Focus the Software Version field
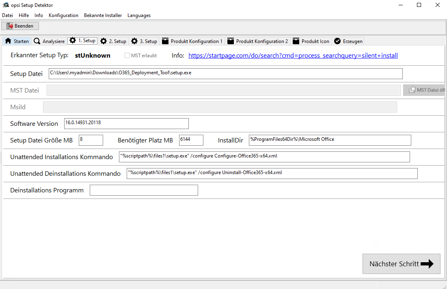This screenshot has height=289, width=447. point(126,123)
